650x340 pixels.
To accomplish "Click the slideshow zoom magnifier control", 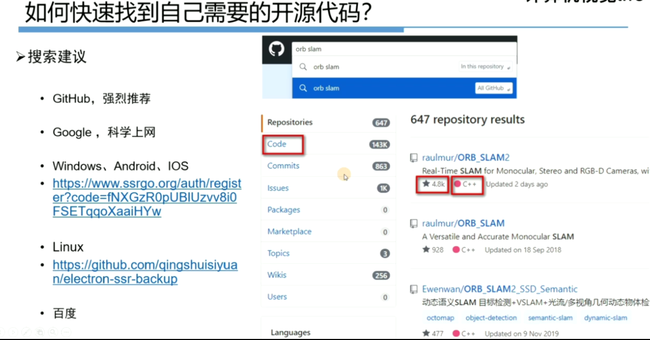I will pos(53,332).
